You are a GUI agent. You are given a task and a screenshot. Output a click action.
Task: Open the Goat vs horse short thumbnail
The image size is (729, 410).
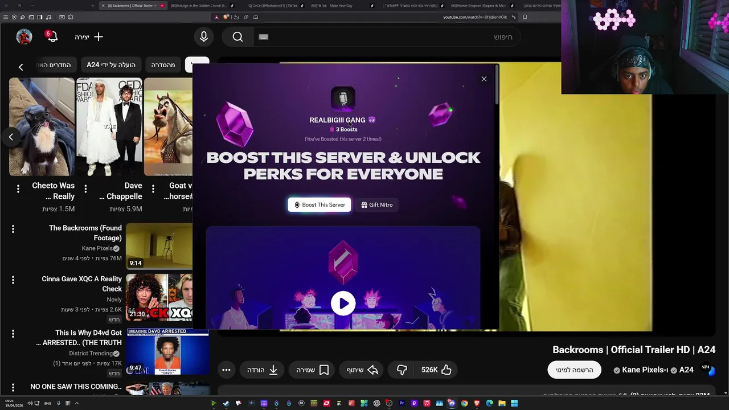(x=169, y=127)
